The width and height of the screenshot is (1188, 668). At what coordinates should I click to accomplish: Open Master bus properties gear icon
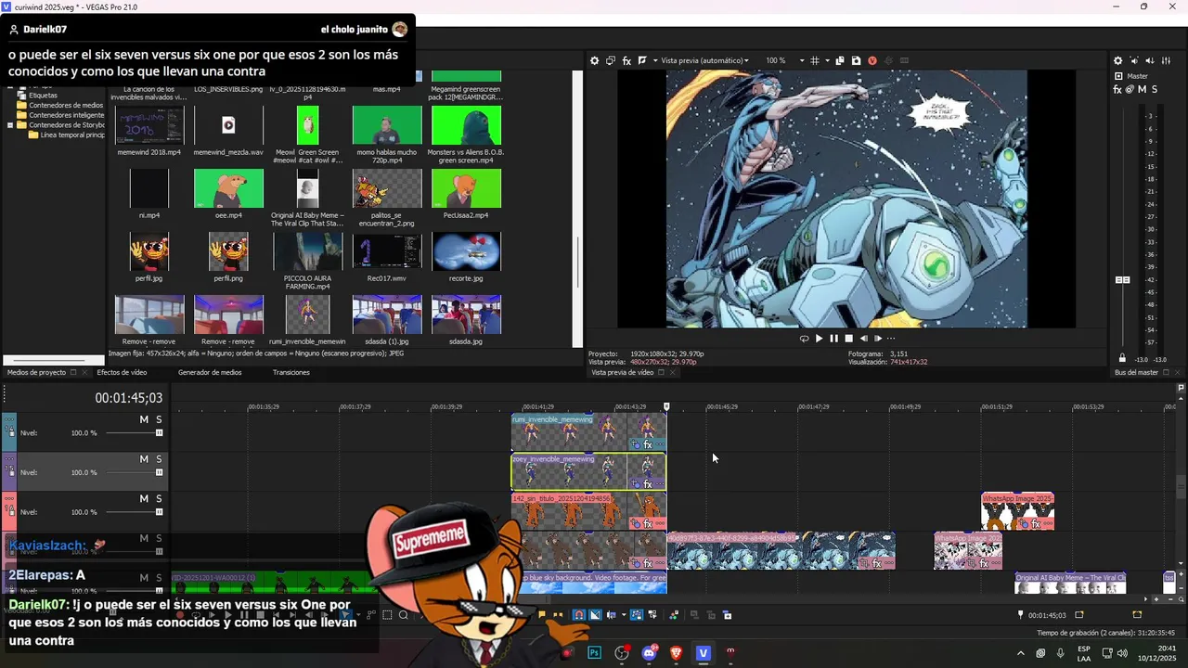(x=1117, y=60)
